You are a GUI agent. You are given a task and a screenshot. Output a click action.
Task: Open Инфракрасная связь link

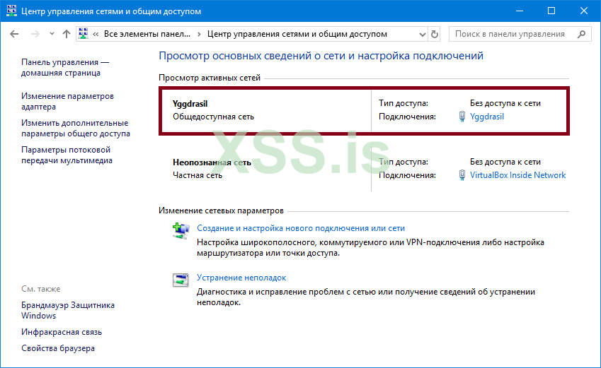click(62, 332)
